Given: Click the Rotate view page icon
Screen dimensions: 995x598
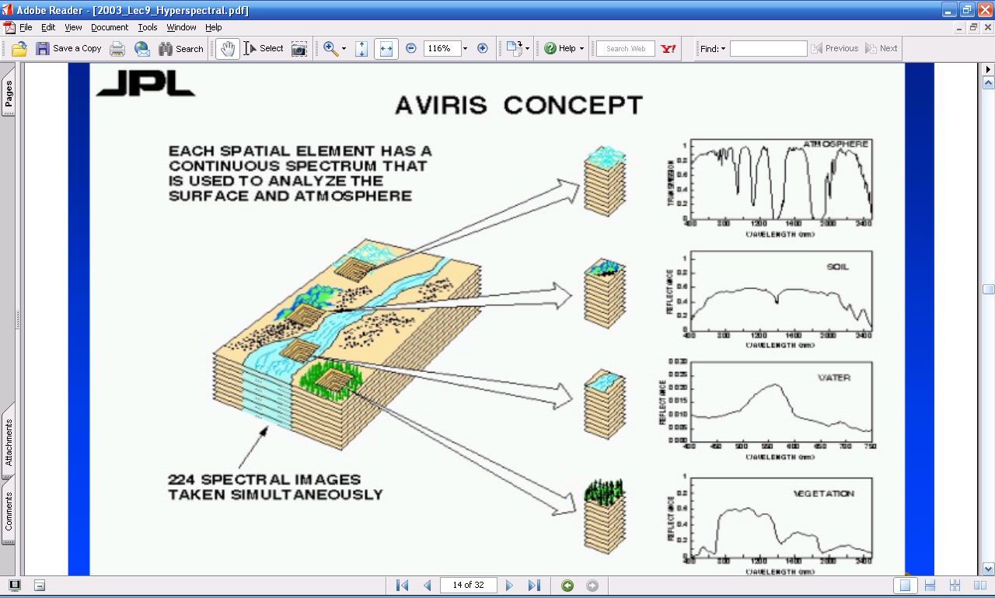Looking at the screenshot, I should [x=514, y=48].
